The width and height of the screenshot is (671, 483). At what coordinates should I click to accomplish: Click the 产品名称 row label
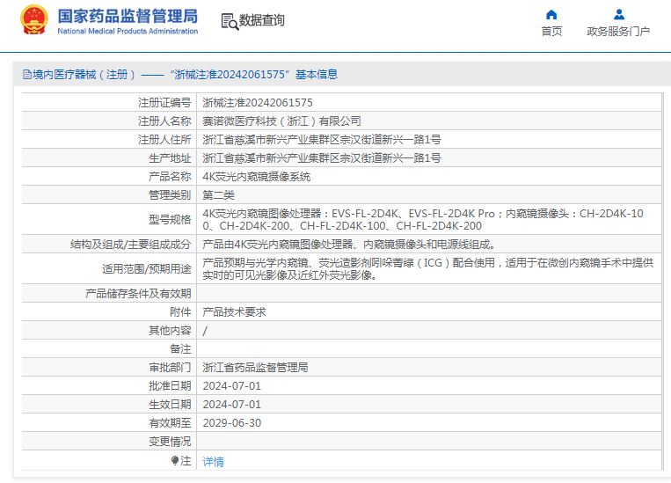click(x=170, y=177)
